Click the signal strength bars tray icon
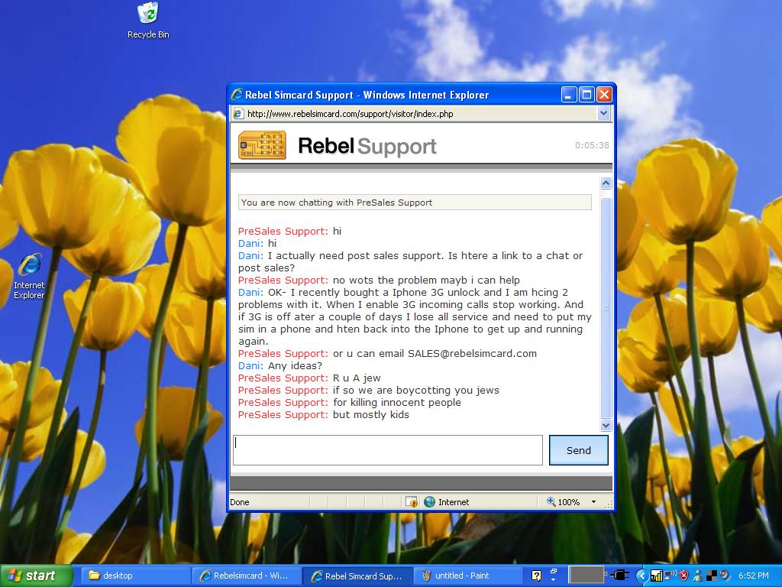 656,576
